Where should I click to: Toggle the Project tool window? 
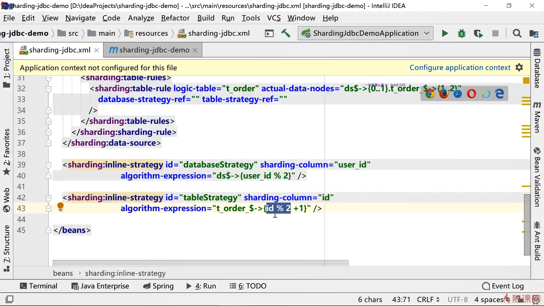tap(6, 68)
